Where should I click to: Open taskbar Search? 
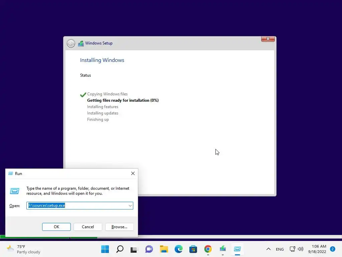click(x=120, y=249)
